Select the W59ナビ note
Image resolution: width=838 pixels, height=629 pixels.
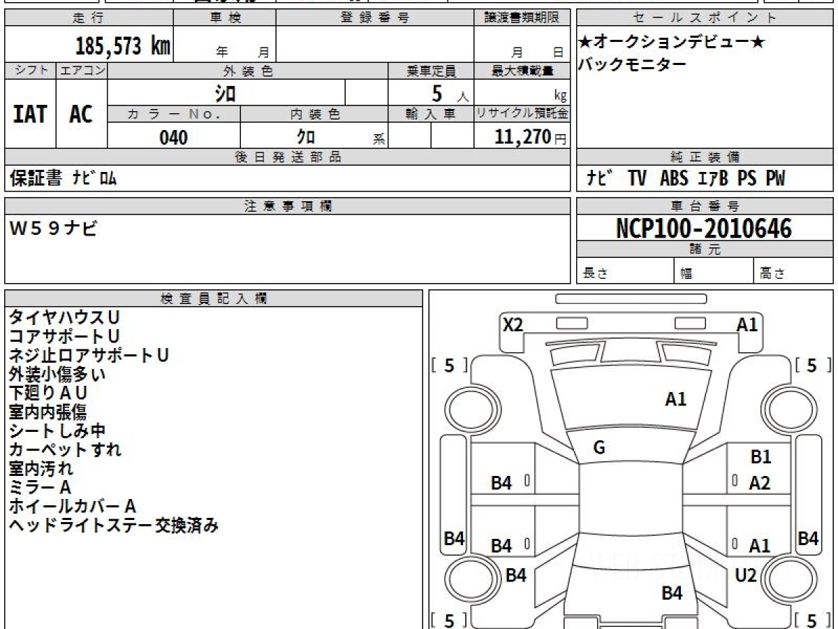tap(53, 229)
